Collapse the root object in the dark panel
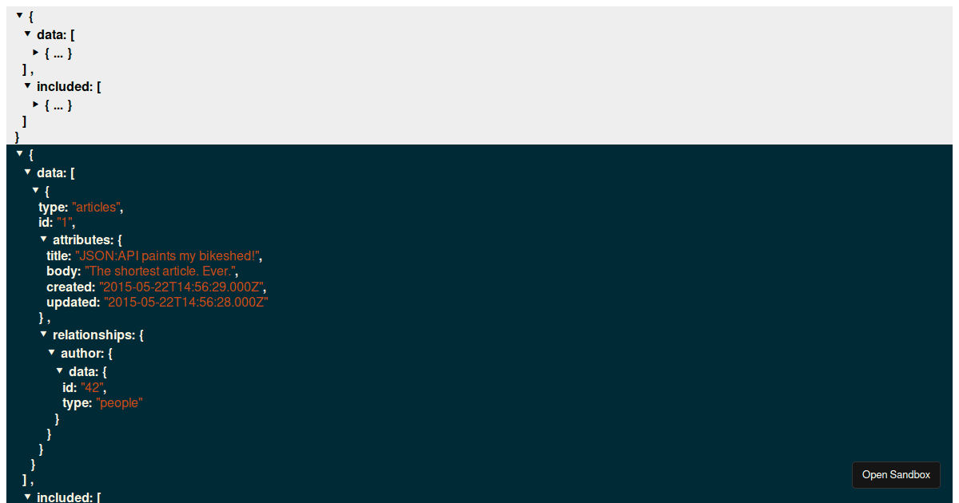 pyautogui.click(x=19, y=154)
